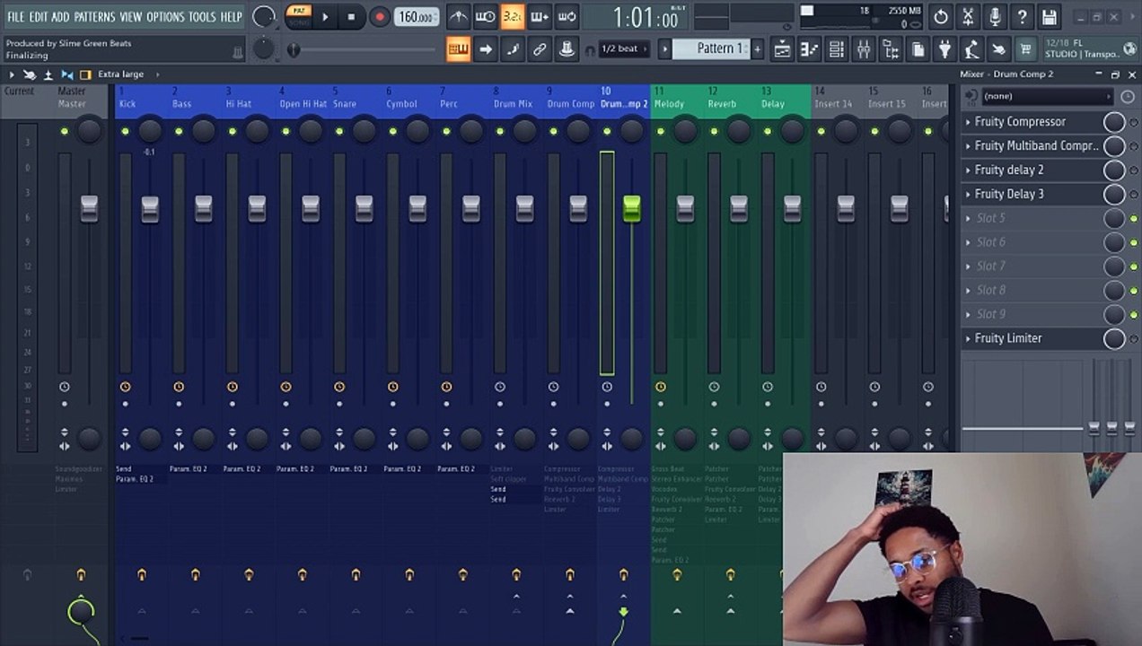Open the plugin picker plug icon
This screenshot has width=1142, height=646.
(x=944, y=49)
